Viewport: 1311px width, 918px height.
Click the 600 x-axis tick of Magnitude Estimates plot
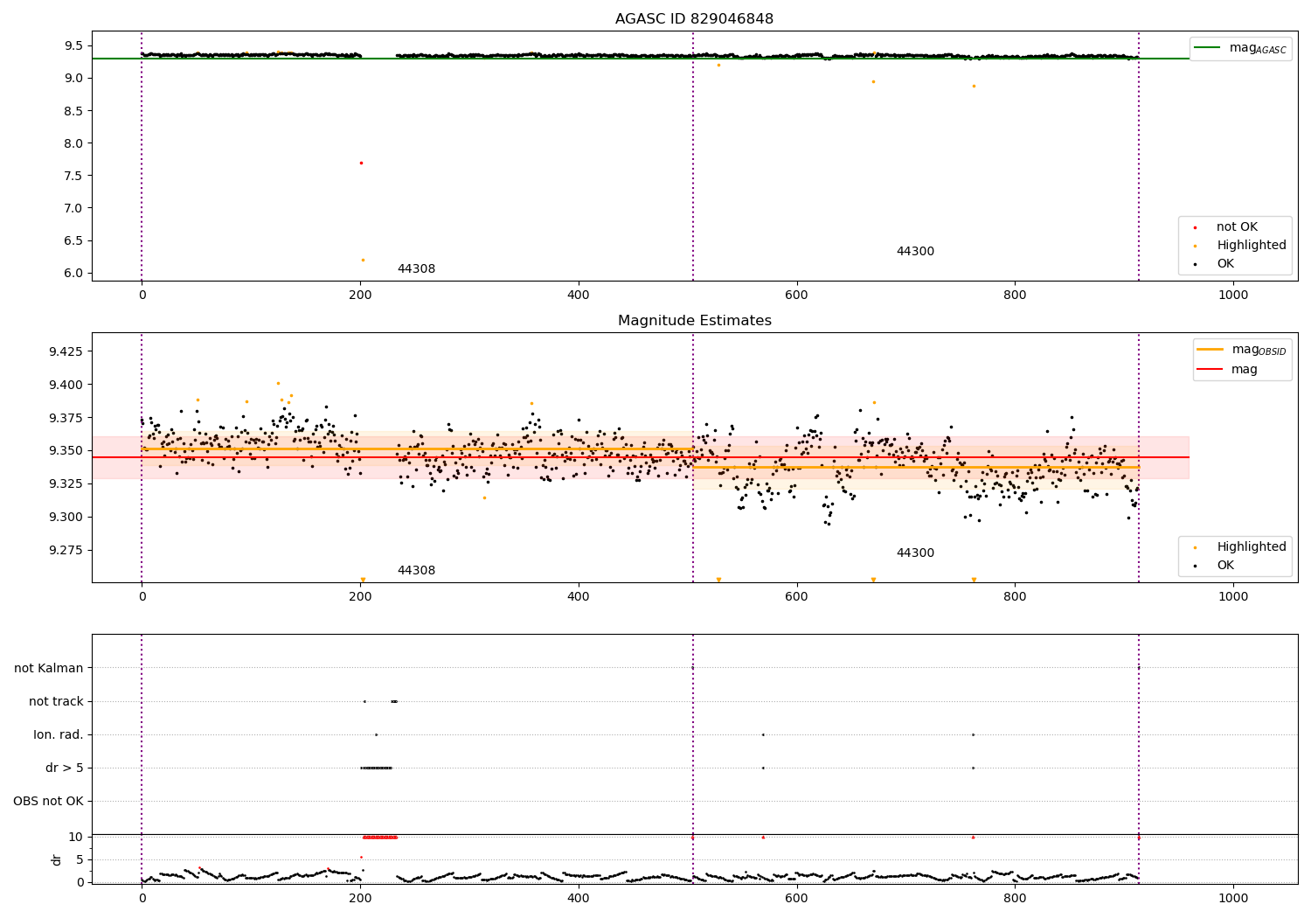(796, 597)
